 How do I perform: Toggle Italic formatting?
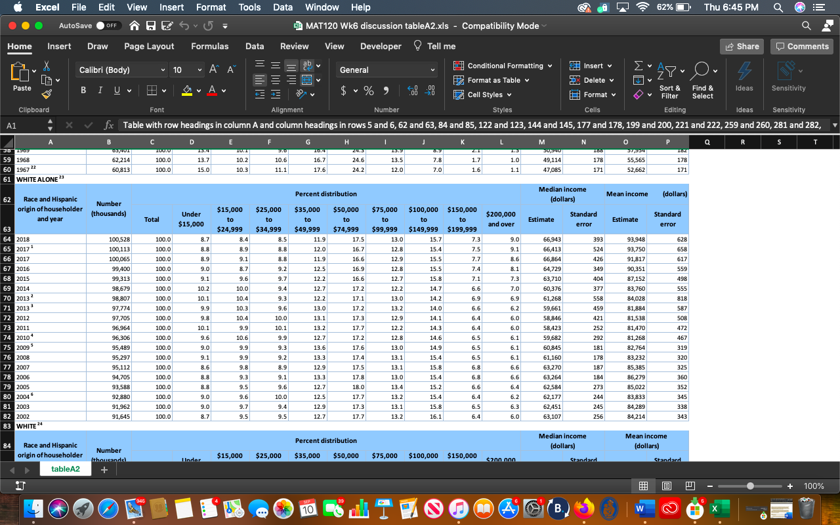tap(100, 91)
